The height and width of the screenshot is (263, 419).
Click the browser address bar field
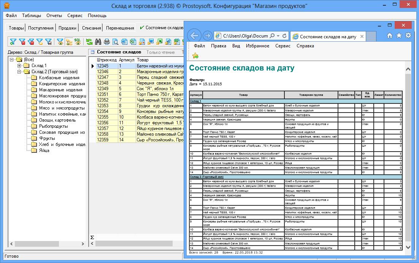(245, 36)
